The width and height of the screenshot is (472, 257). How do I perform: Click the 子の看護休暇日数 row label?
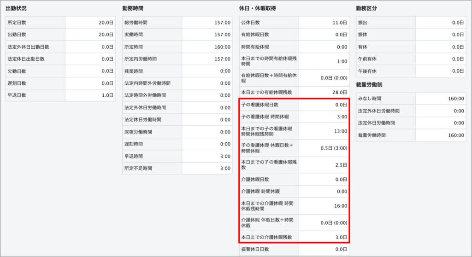pyautogui.click(x=260, y=105)
